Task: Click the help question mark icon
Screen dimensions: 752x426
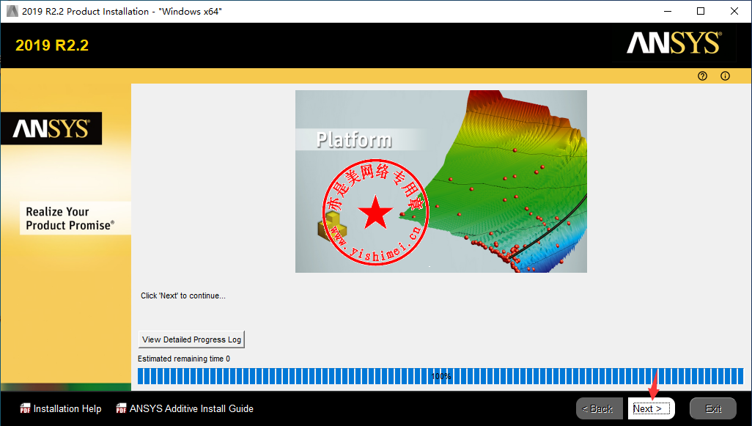Action: coord(702,76)
